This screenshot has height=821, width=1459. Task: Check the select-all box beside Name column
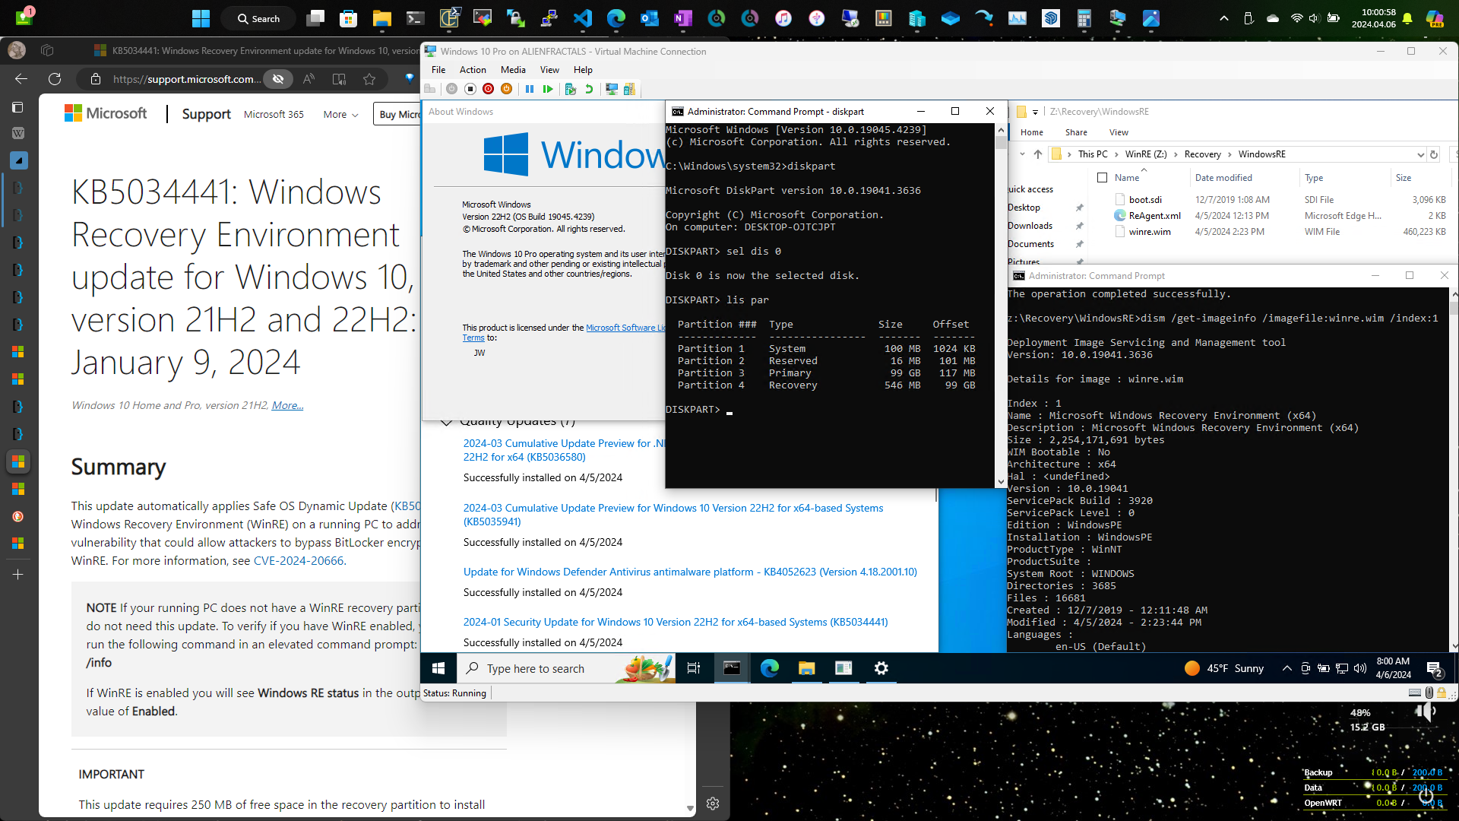pos(1102,178)
